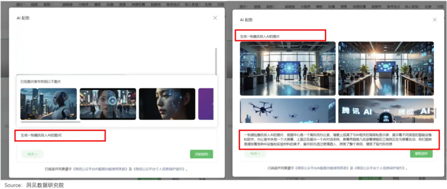Viewport: 447px width, 189px height.
Task: Close the right AI 配图 dialog
Action: coord(435,20)
